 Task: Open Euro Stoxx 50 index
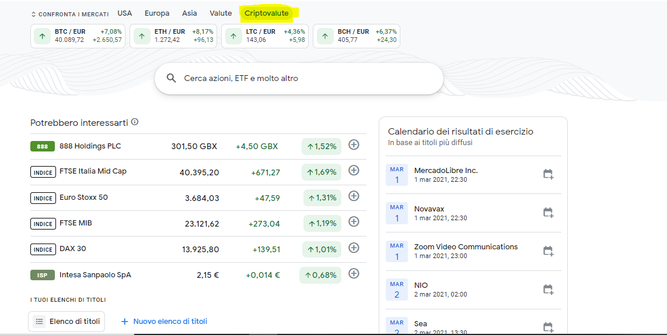click(198, 198)
